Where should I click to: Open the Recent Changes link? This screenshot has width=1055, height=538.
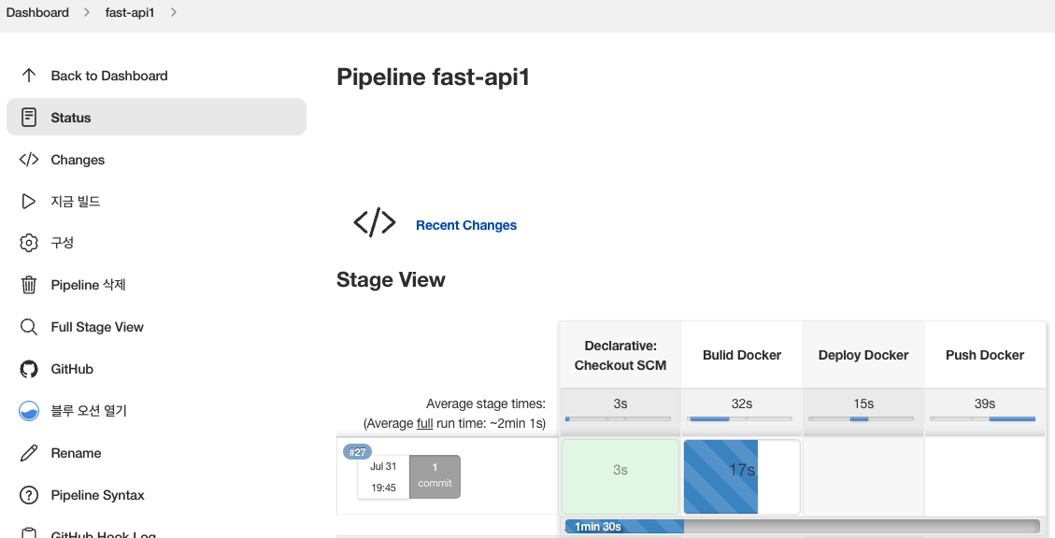(x=465, y=225)
